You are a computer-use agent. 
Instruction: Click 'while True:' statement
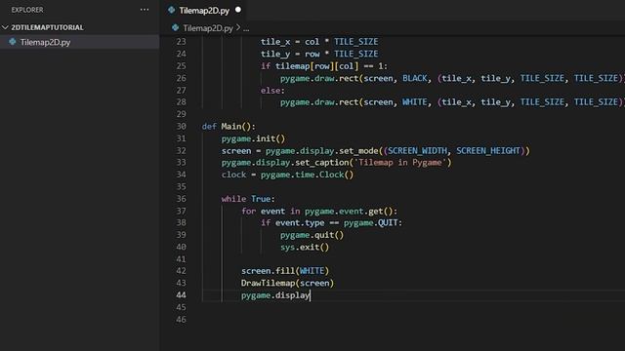248,199
